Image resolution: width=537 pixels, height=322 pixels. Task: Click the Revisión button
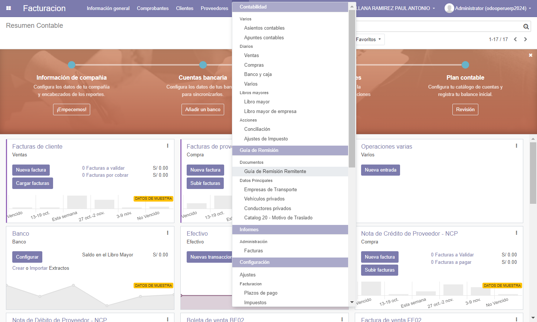pos(465,109)
